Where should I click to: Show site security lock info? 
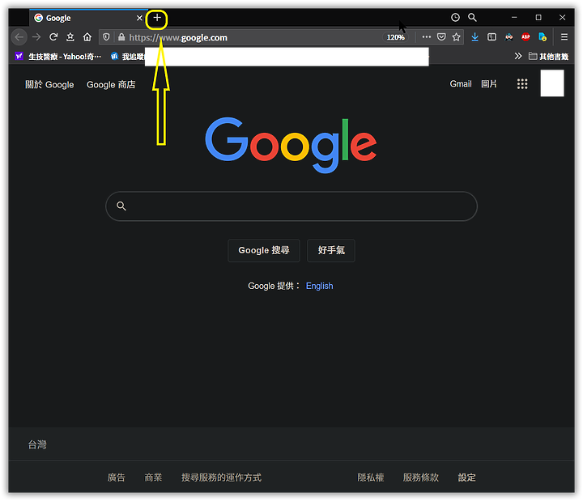121,37
